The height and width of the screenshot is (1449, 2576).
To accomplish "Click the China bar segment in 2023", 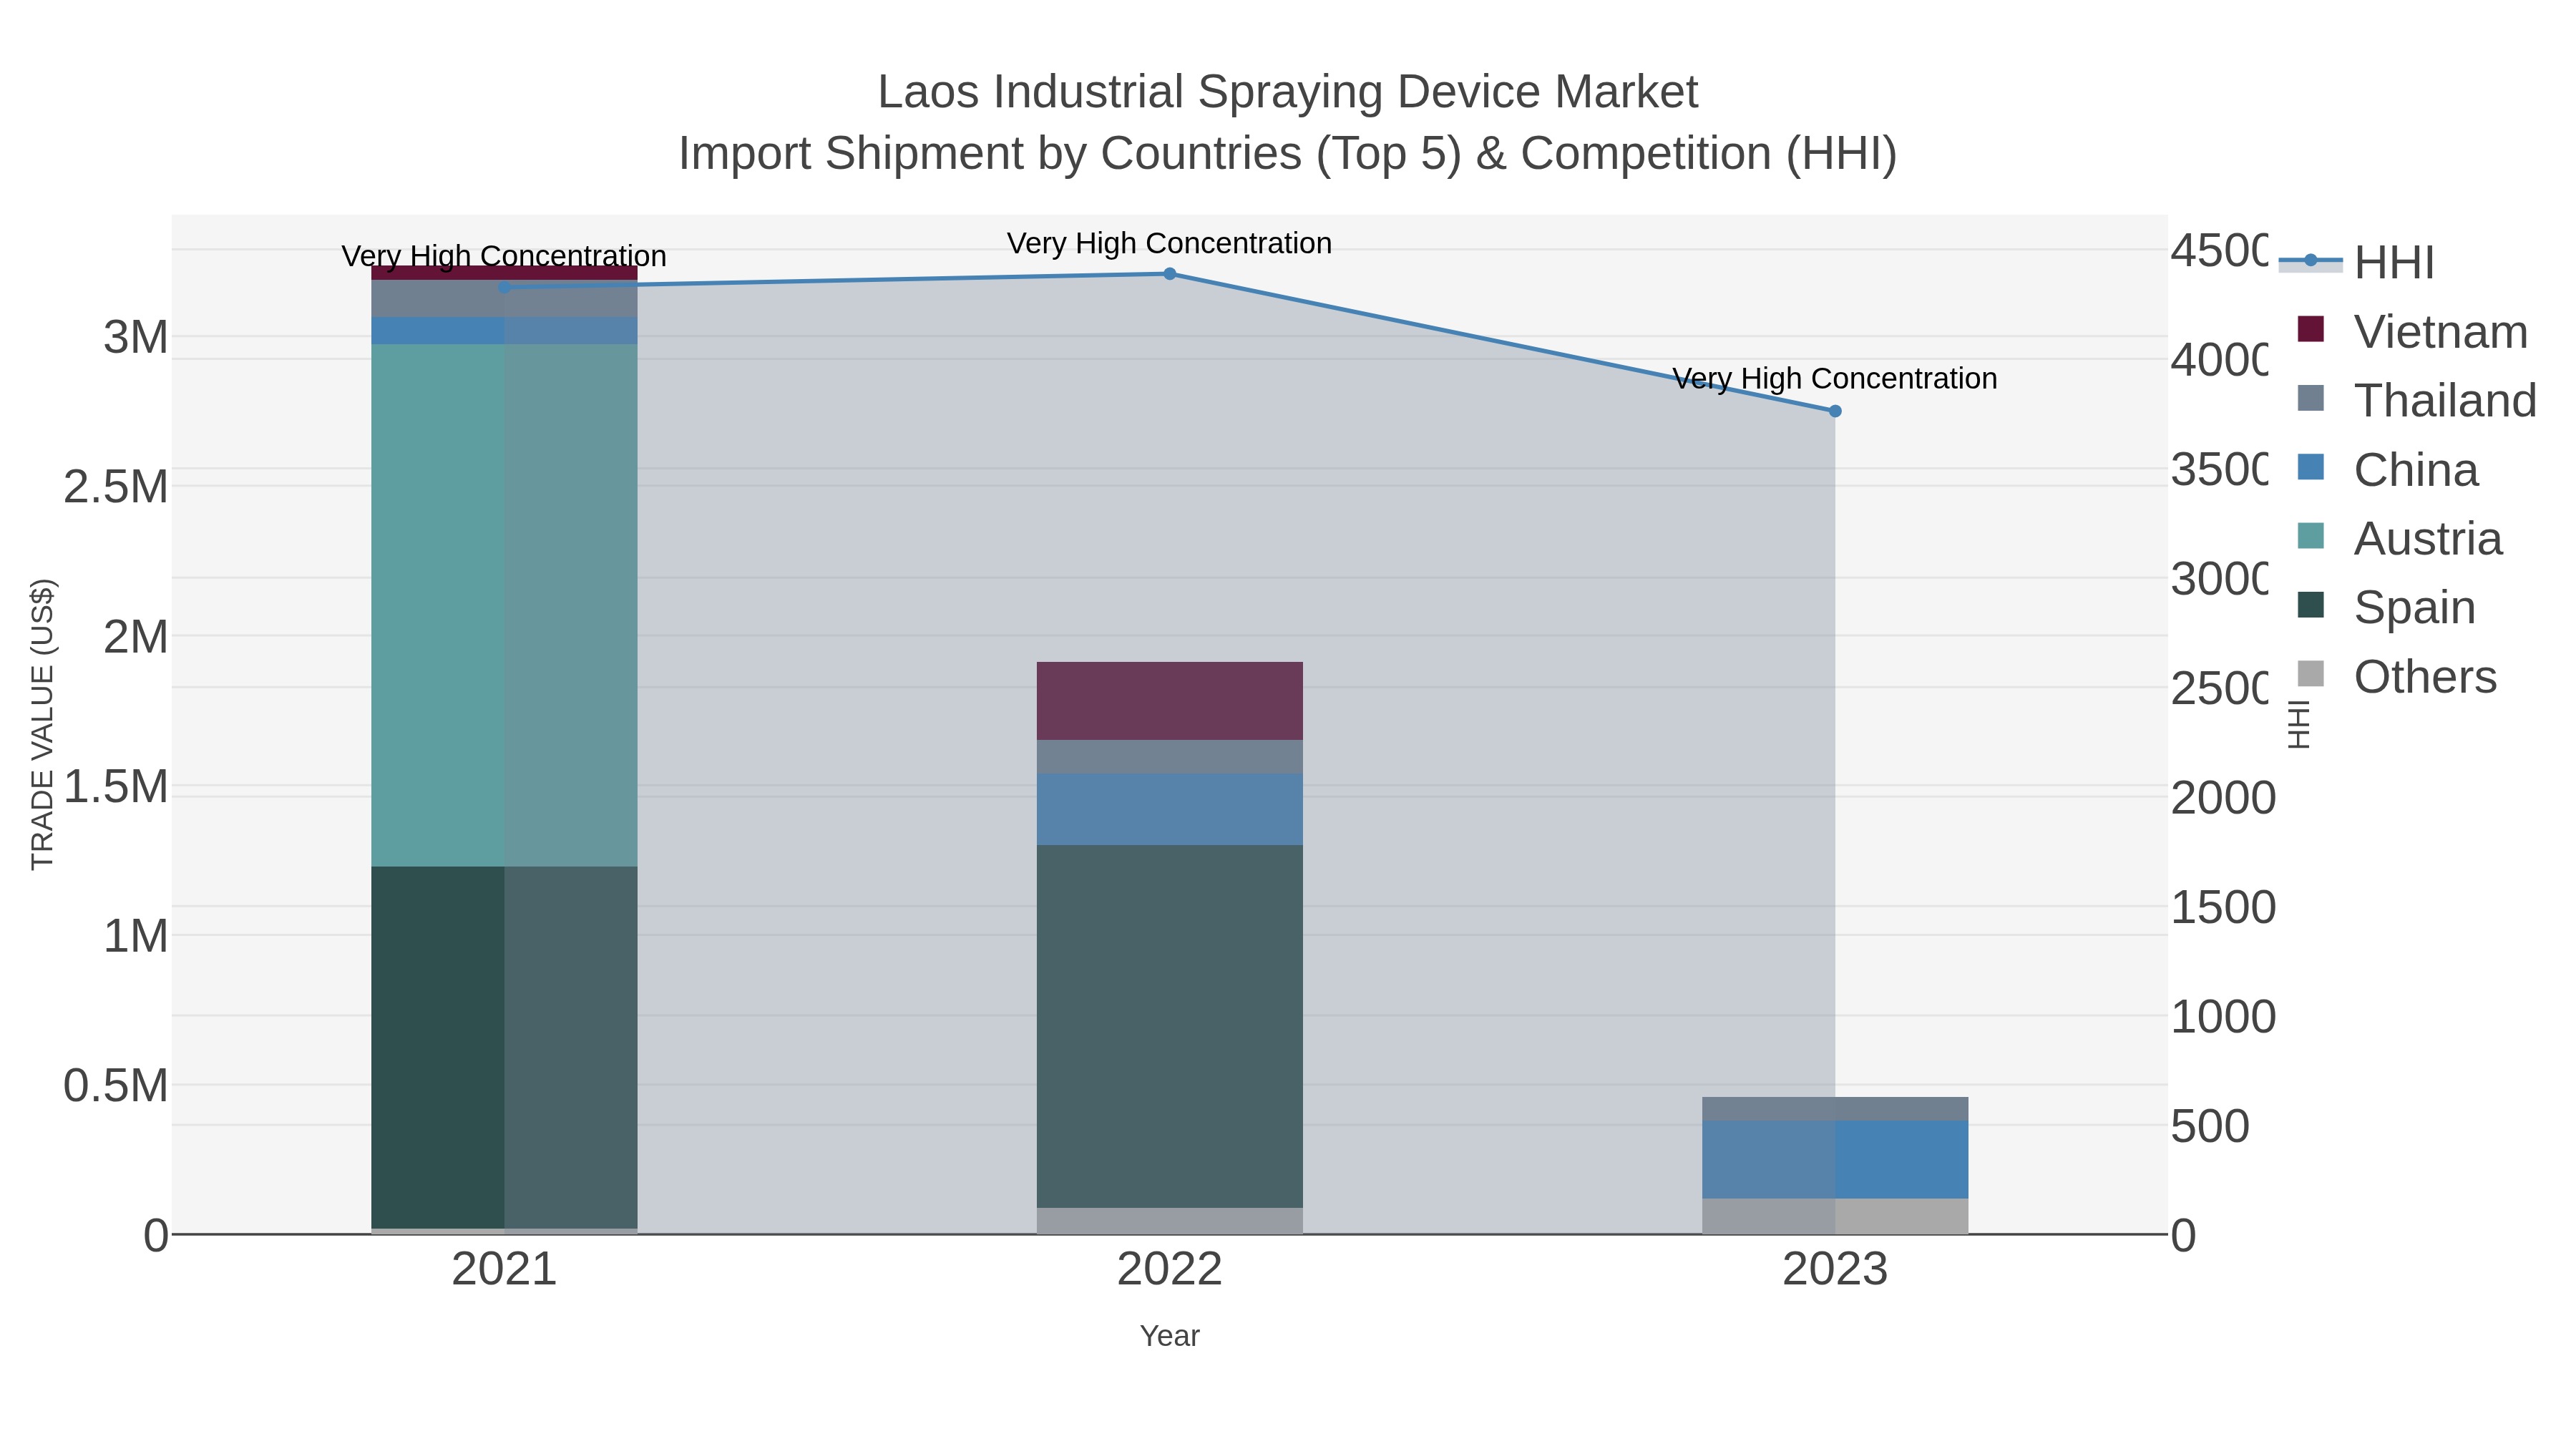I will (1835, 1159).
